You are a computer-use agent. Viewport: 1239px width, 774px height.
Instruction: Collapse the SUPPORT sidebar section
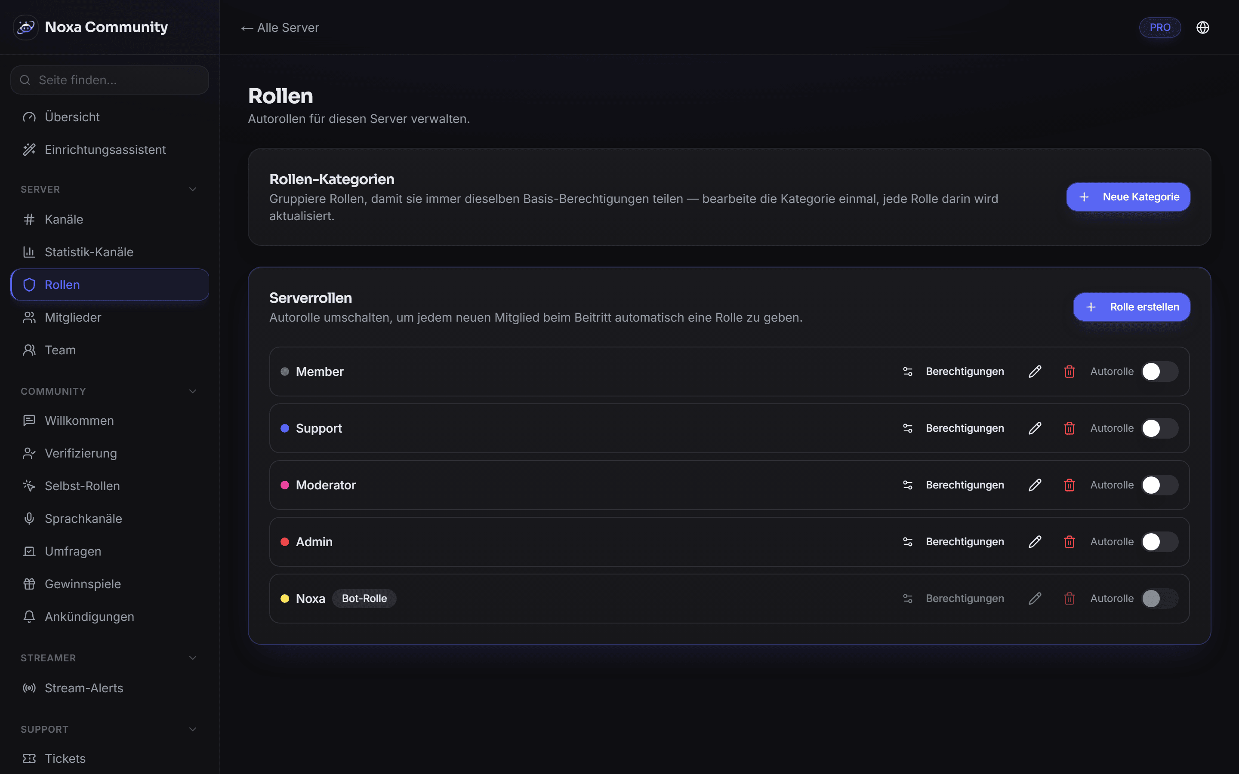(192, 729)
